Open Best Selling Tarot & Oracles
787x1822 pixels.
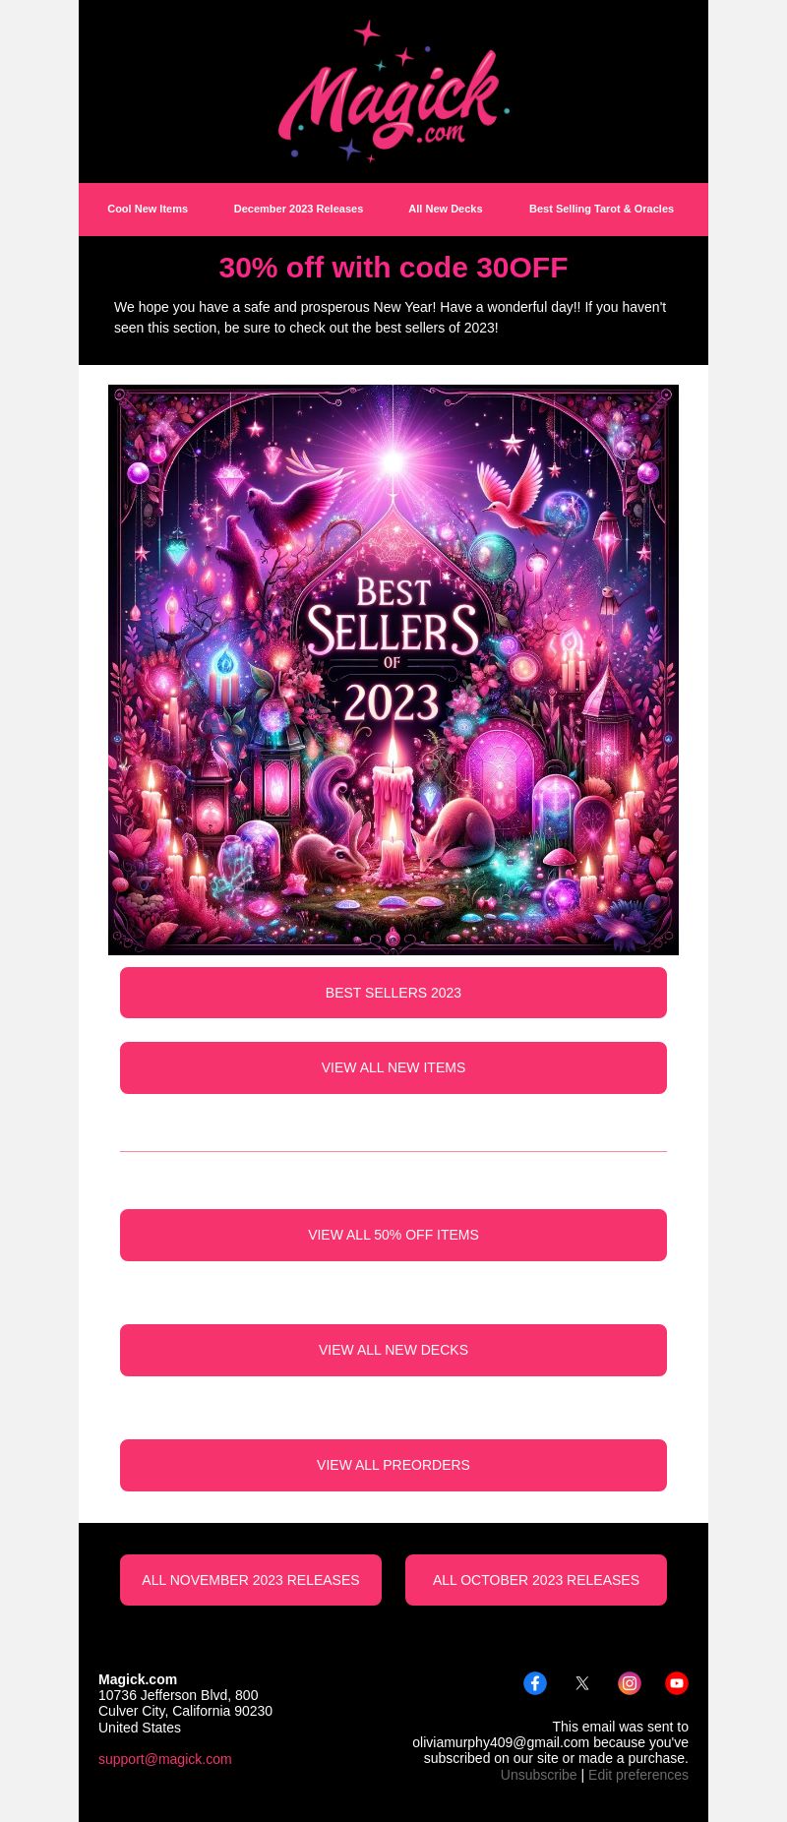point(601,209)
